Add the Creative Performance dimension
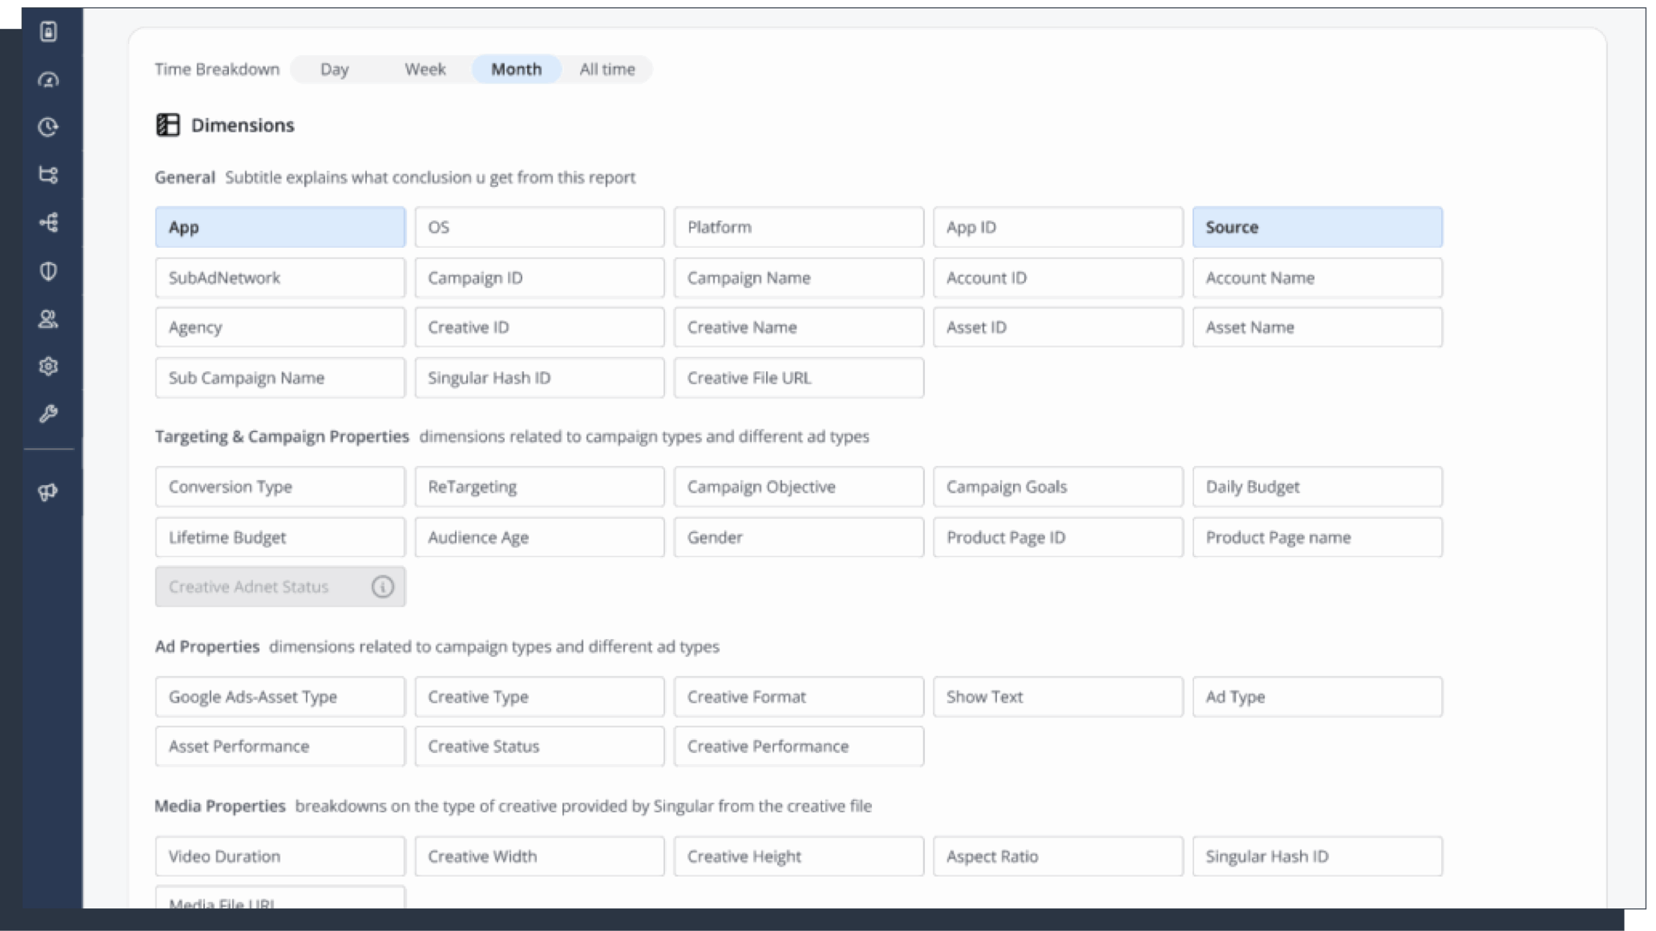This screenshot has width=1656, height=931. (x=799, y=747)
